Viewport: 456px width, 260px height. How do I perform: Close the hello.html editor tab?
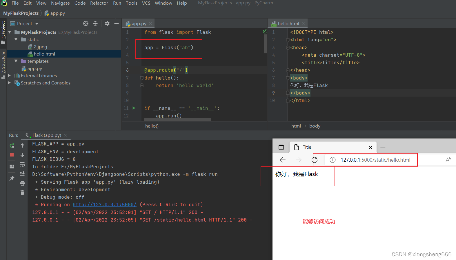click(x=303, y=23)
